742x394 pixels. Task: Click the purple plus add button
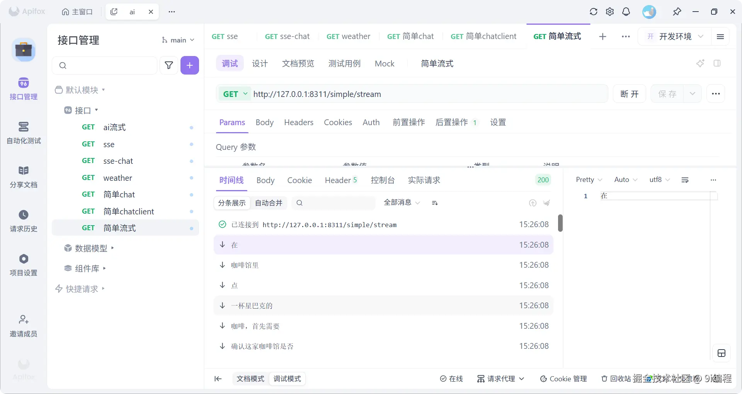coord(190,65)
